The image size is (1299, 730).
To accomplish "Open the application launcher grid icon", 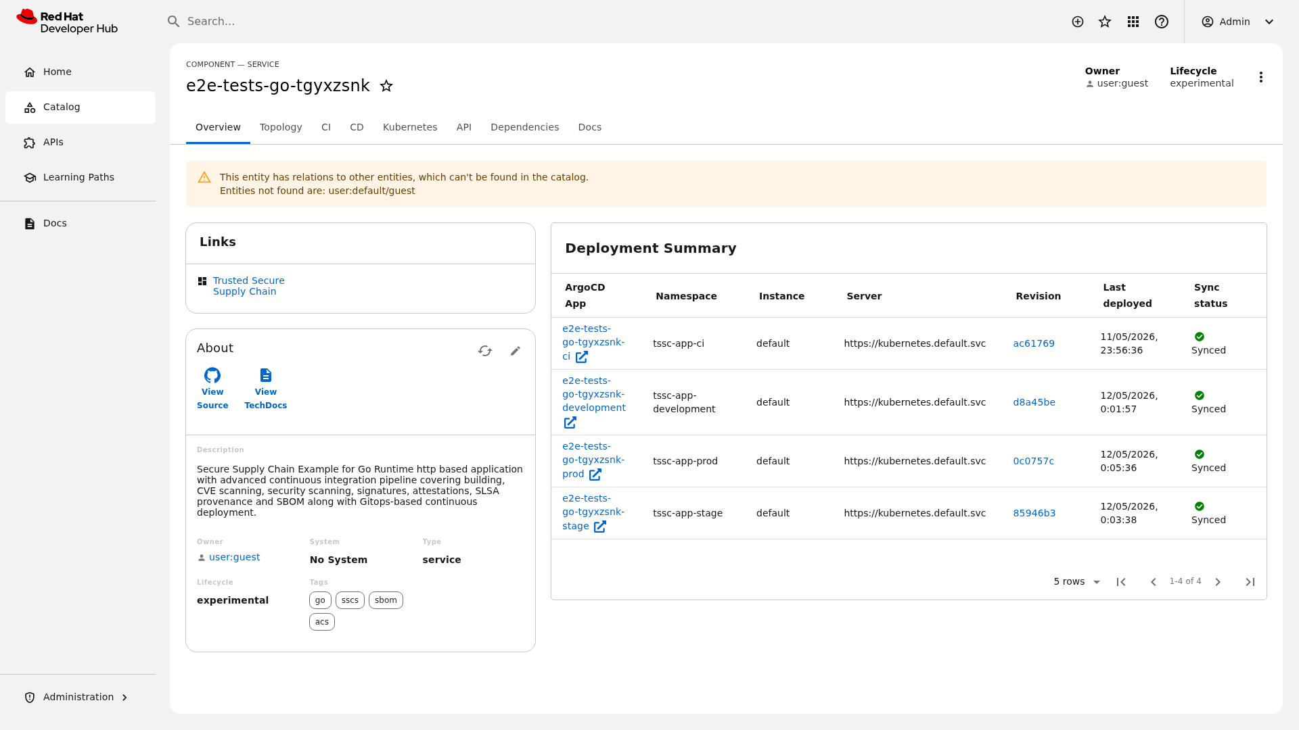I will click(1133, 22).
